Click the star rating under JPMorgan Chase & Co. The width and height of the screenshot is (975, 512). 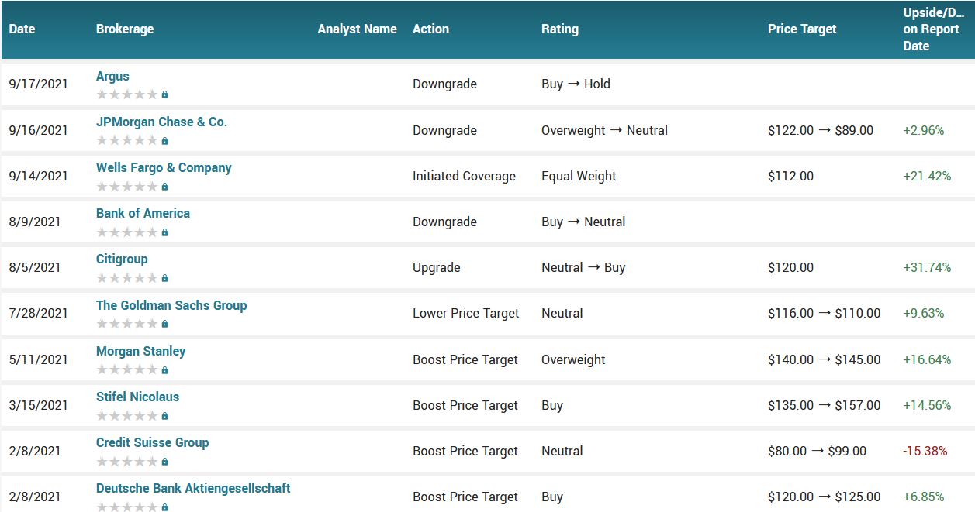(x=126, y=140)
